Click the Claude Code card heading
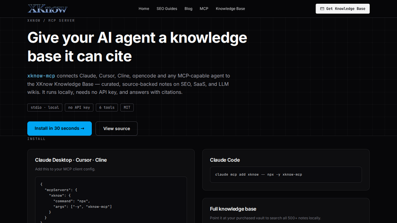The width and height of the screenshot is (397, 223). pos(225,160)
